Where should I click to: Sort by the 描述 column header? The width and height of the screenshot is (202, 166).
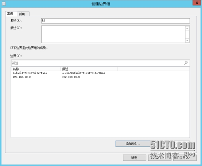89,69
